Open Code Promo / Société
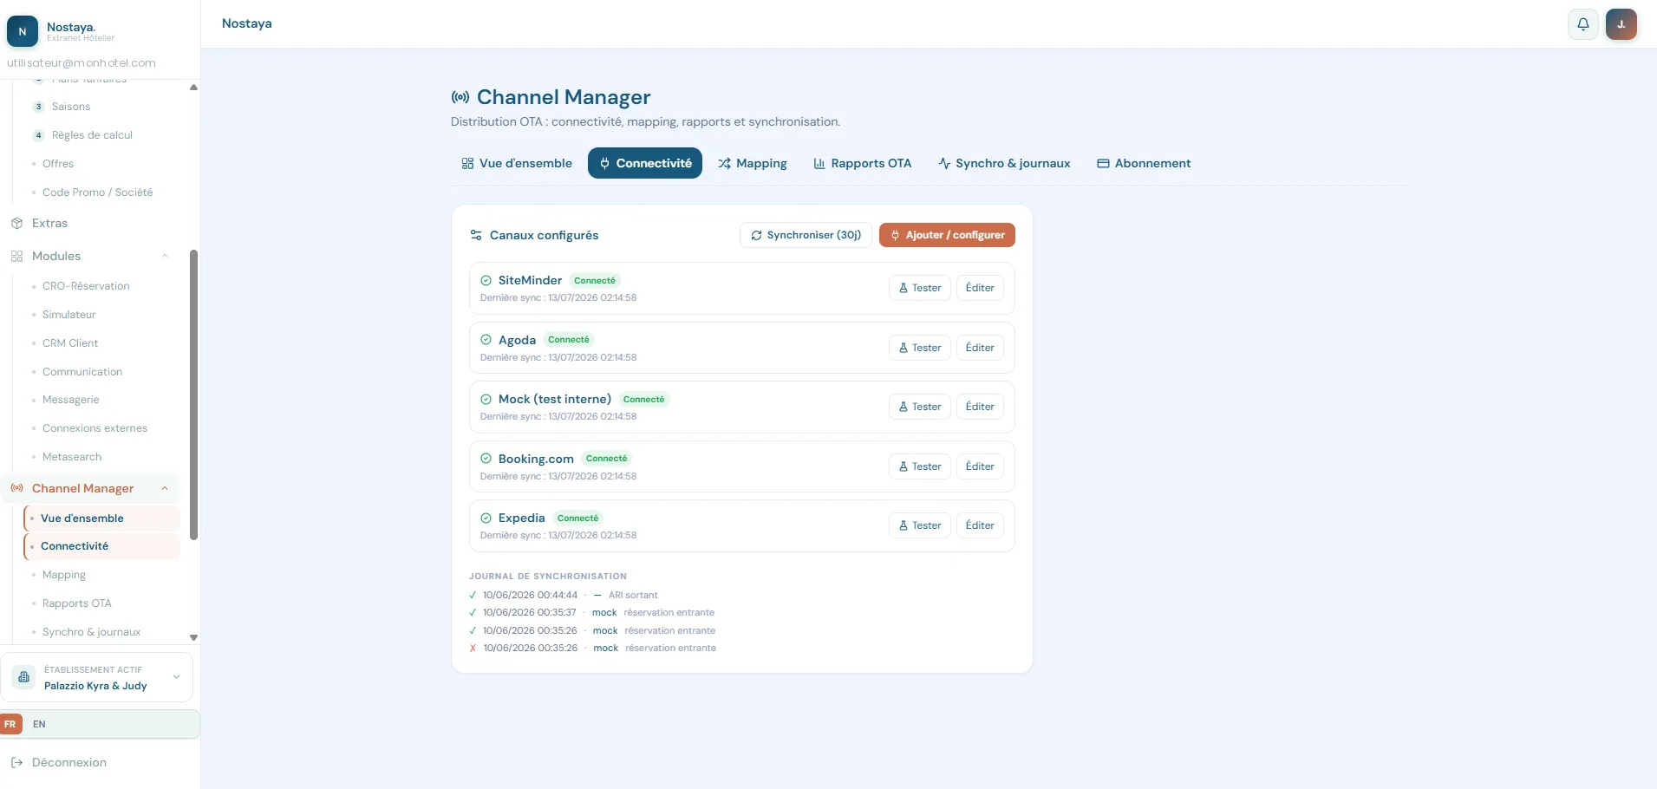Image resolution: width=1657 pixels, height=789 pixels. coord(97,192)
